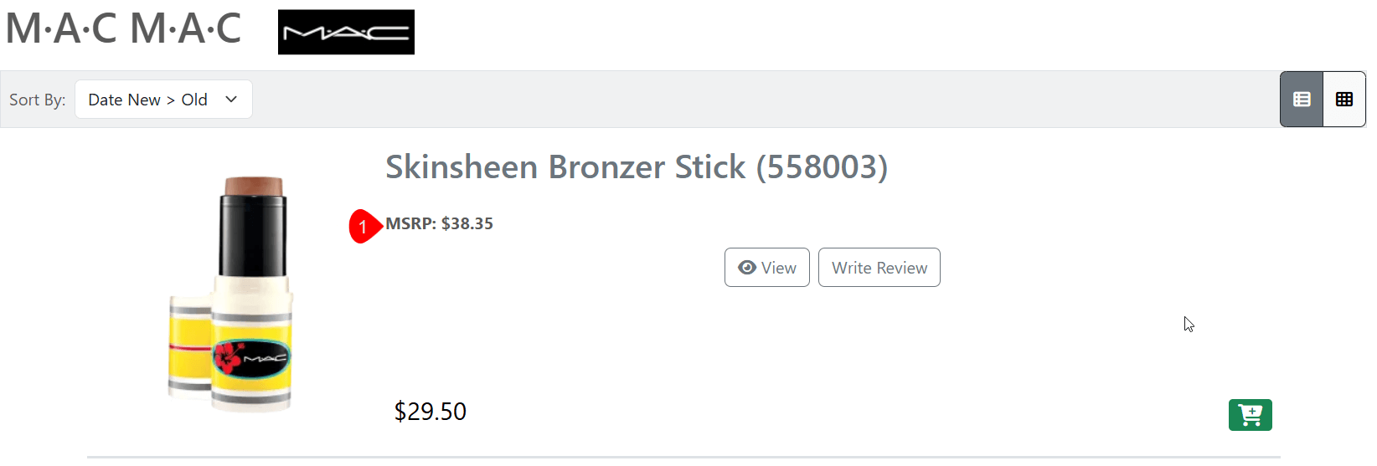Viewport: 1377px width, 466px height.
Task: Switch to grid view layout
Action: click(x=1344, y=100)
